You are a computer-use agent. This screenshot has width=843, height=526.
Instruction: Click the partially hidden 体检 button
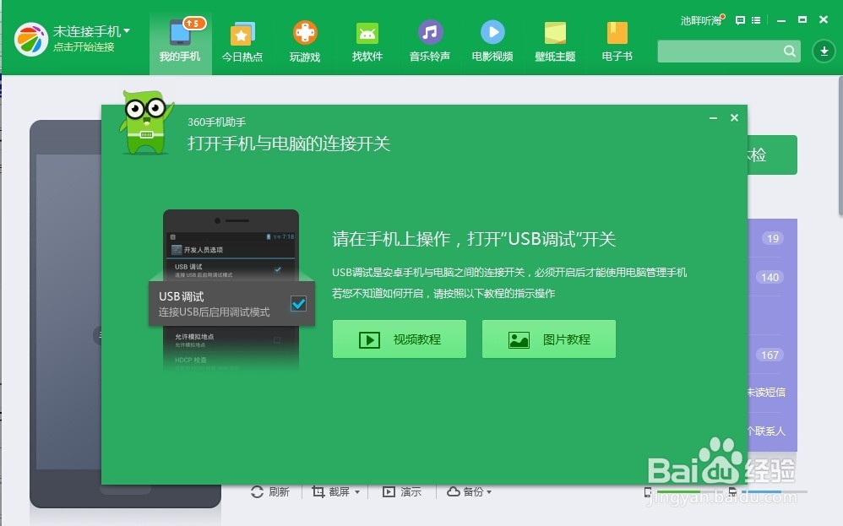(772, 155)
